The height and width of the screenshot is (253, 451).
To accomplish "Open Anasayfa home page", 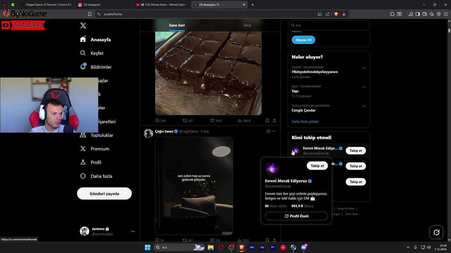I will (x=95, y=40).
